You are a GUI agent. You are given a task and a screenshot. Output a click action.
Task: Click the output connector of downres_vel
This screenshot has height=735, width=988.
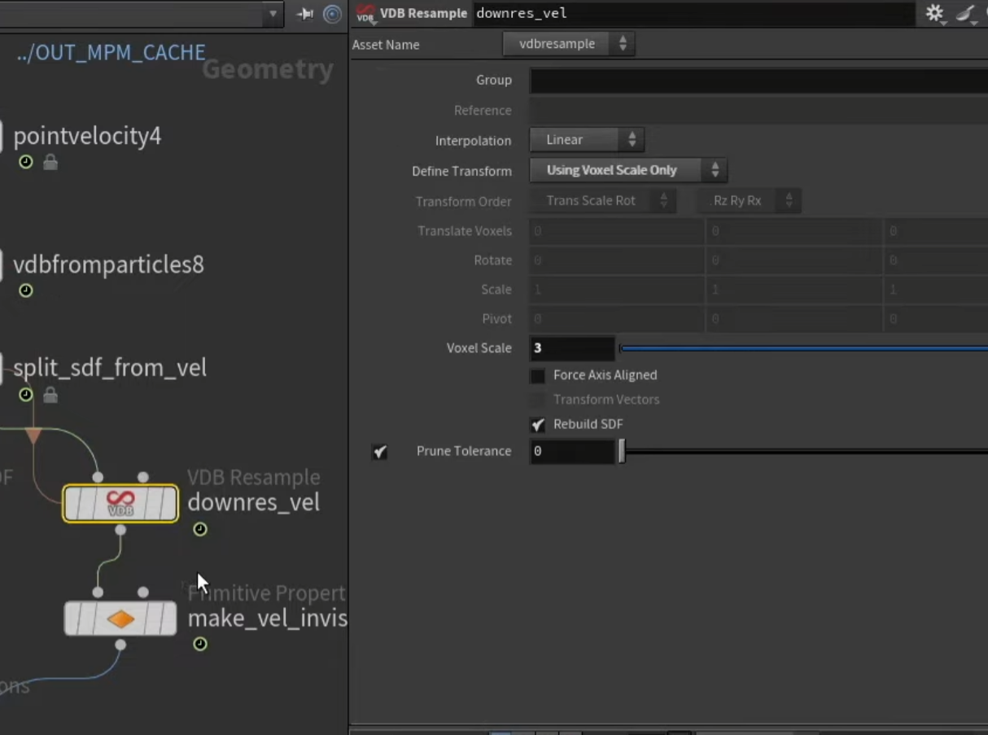pyautogui.click(x=120, y=531)
